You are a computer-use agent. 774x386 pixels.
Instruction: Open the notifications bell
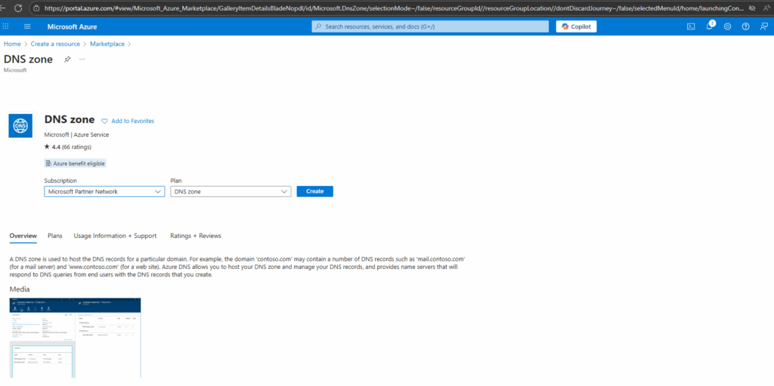[709, 26]
